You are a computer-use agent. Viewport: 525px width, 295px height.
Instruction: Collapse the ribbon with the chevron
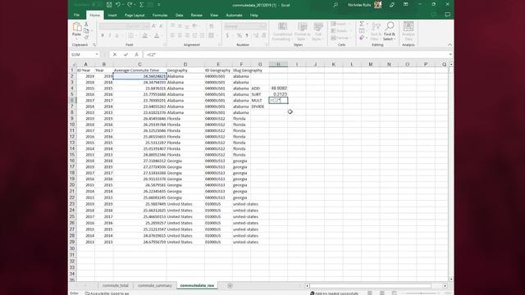[x=450, y=45]
